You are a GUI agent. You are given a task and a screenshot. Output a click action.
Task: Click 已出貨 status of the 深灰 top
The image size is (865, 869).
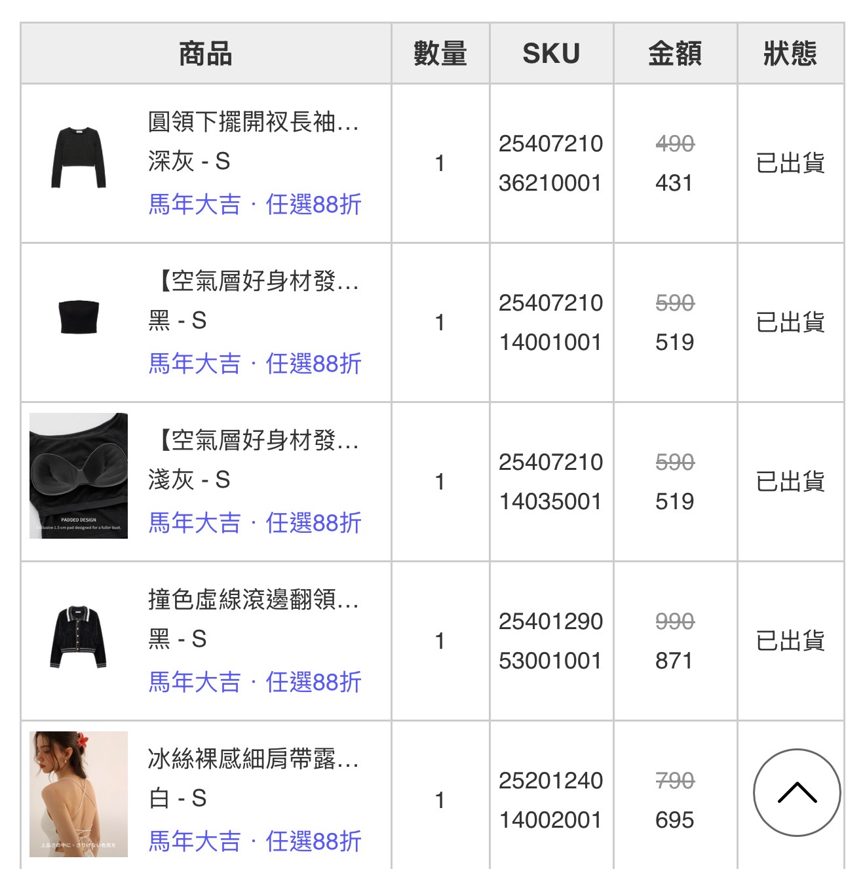tap(790, 163)
